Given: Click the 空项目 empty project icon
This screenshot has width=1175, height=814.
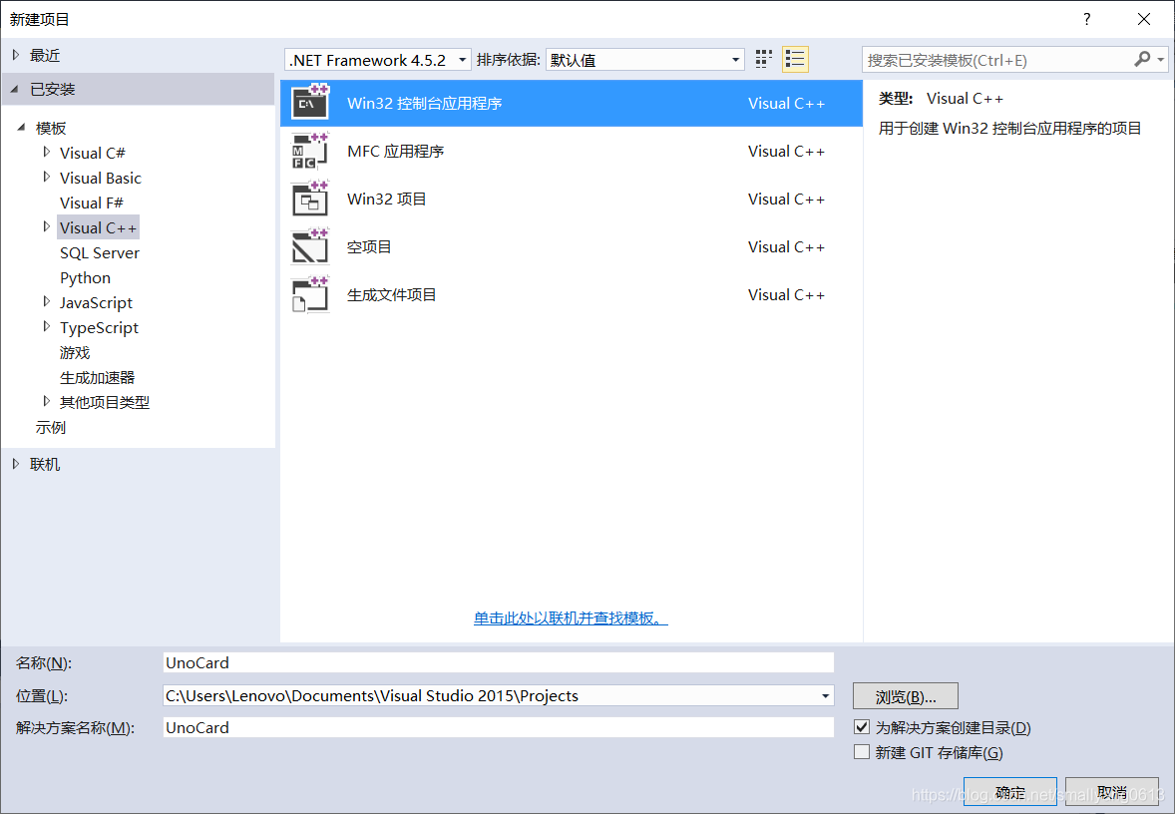Looking at the screenshot, I should (310, 245).
